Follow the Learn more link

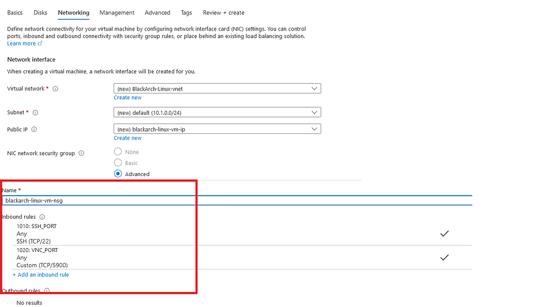coord(21,43)
